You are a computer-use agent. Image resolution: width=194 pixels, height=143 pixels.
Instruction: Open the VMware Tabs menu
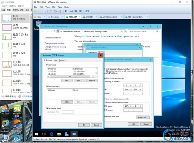click(x=60, y=7)
